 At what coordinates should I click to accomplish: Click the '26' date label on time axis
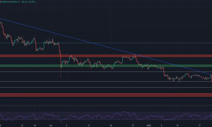pyautogui.click(x=35, y=126)
